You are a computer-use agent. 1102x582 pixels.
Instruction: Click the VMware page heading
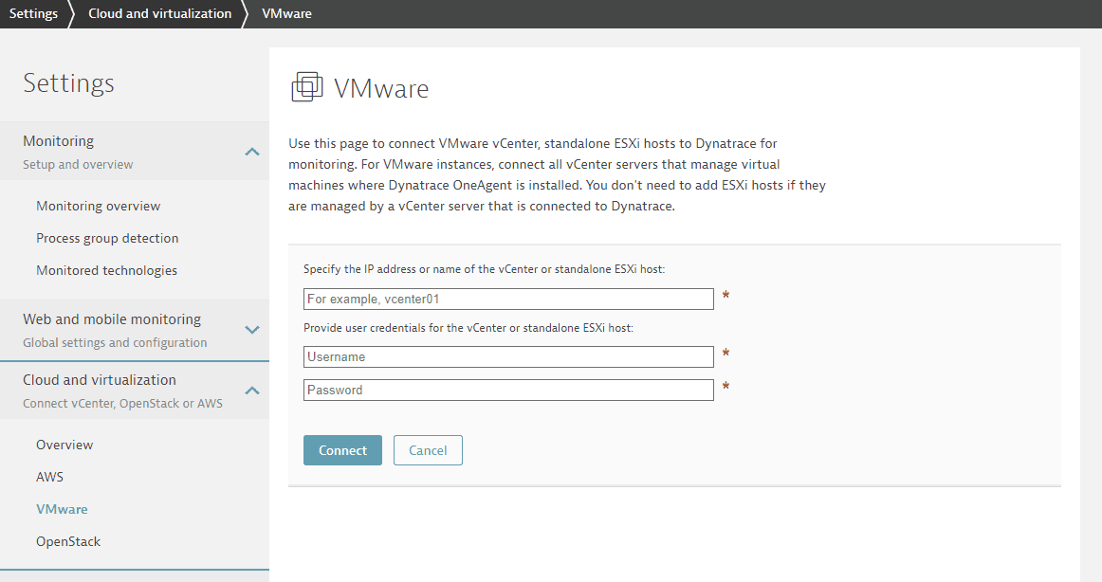click(x=381, y=88)
